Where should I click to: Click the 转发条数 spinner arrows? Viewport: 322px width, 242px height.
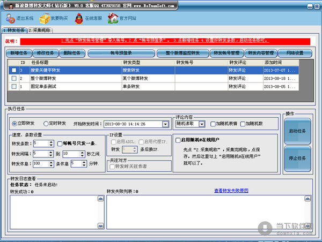[x=51, y=143]
